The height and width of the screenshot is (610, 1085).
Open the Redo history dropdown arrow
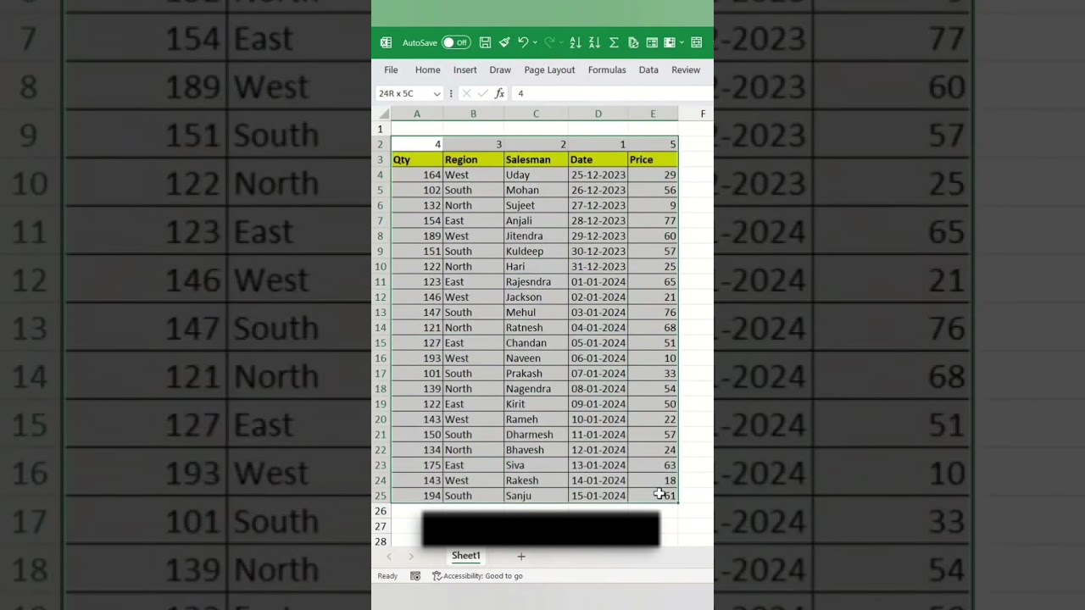tap(560, 43)
